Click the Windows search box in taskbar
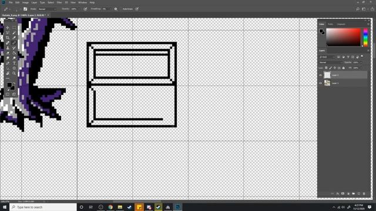Viewport: 376px width, 211px height. point(43,207)
